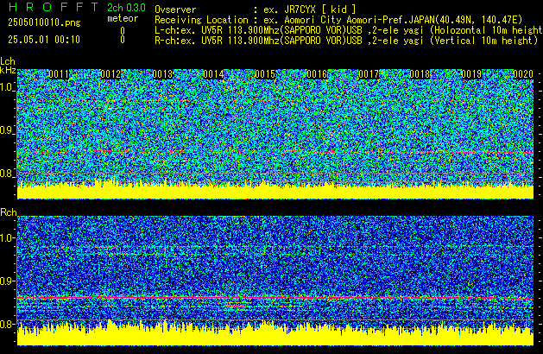This screenshot has height=354, width=543.
Task: Click time marker 0011 in Lch spectrogram
Action: tap(59, 74)
